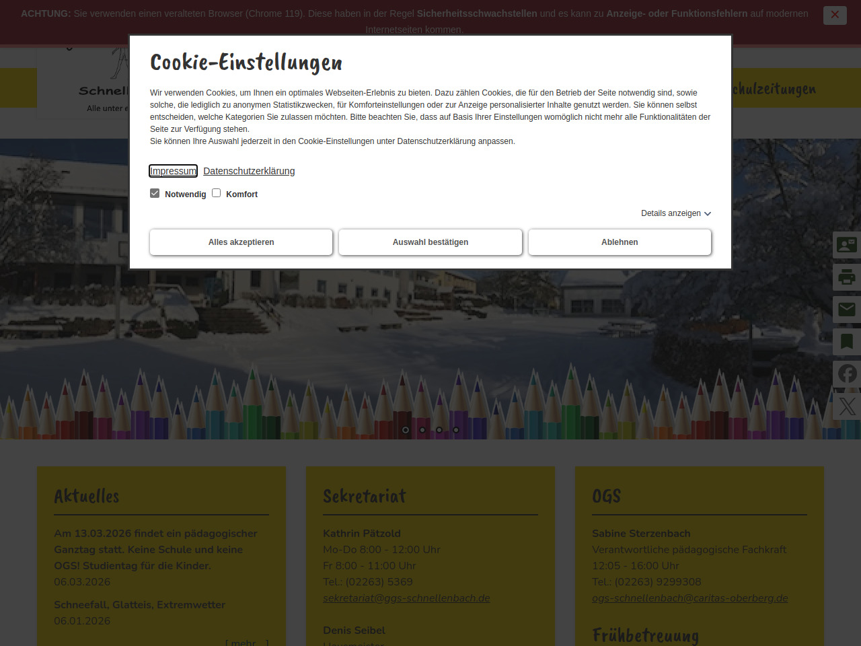
Task: Open the Facebook icon link
Action: coord(846,373)
